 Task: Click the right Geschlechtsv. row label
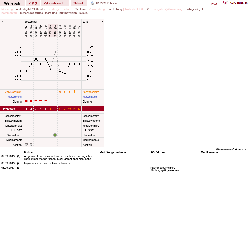[x=91, y=116]
